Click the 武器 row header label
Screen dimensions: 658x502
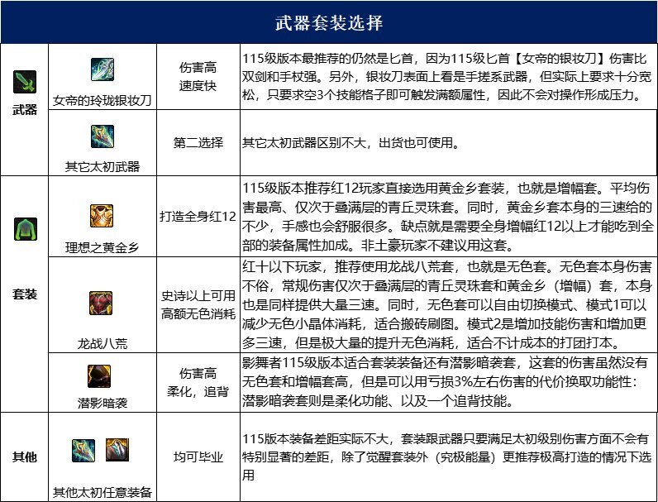(x=25, y=110)
